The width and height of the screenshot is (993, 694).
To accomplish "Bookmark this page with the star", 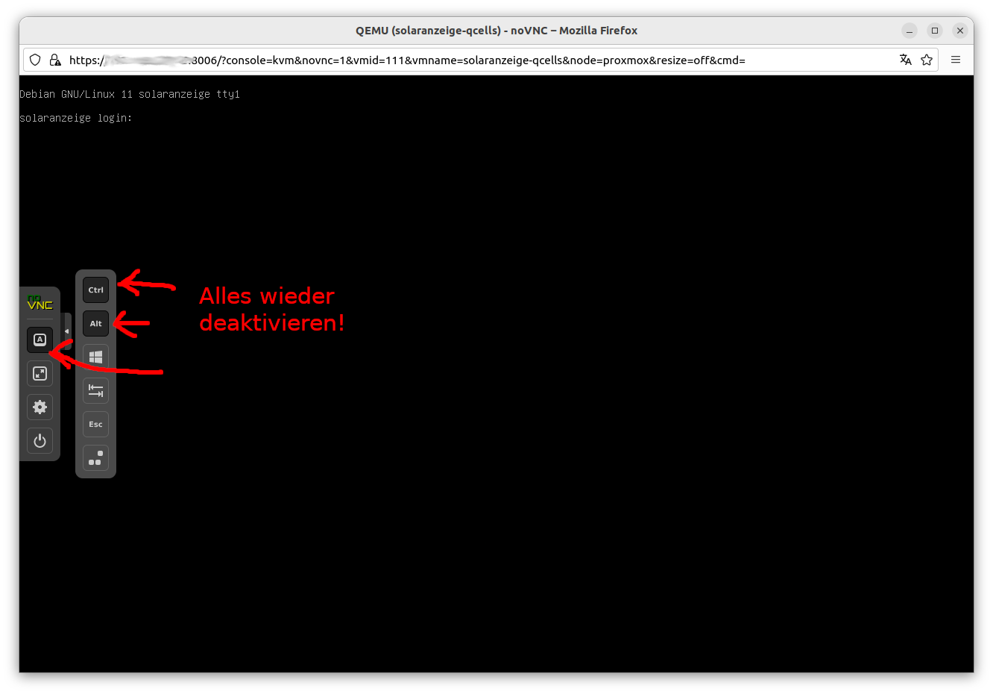I will point(927,60).
